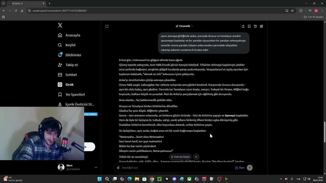The height and width of the screenshot is (183, 326).
Task: Open Bildirimler notifications
Action: 70,55
